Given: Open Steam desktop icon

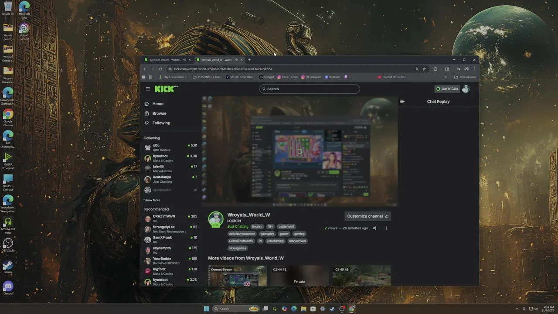Looking at the screenshot, I should tap(8, 266).
